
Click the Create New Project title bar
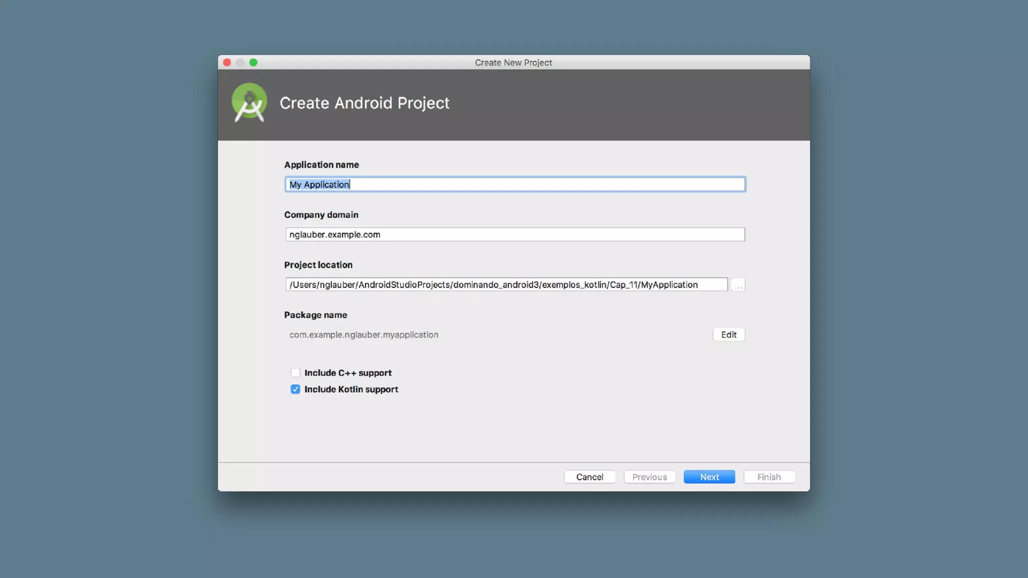coord(513,63)
